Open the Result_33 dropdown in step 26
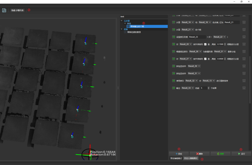The image size is (252, 165). point(187,88)
